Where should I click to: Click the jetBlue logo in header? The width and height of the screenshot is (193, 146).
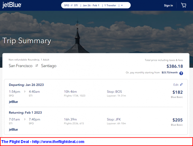(12, 5)
